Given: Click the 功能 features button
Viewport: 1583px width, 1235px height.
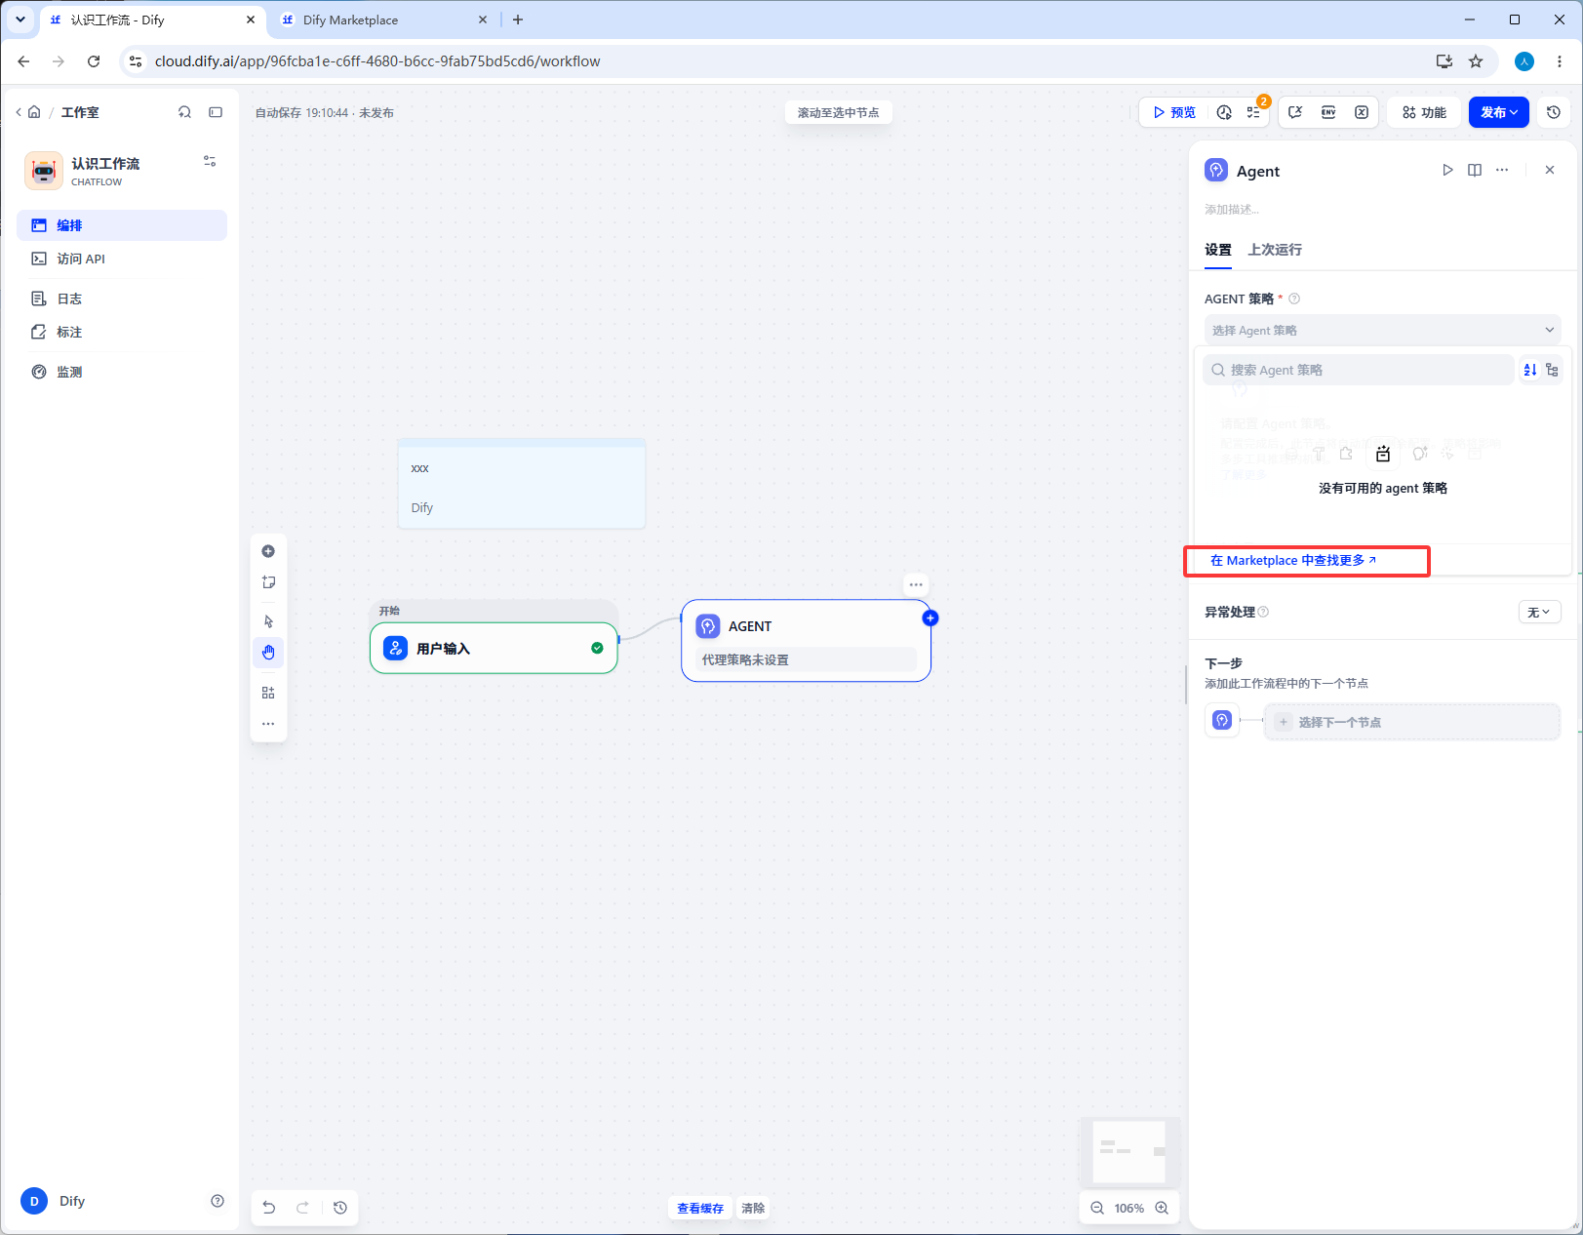Looking at the screenshot, I should [1424, 112].
